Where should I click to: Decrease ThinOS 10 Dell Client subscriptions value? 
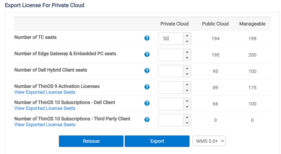[187, 107]
